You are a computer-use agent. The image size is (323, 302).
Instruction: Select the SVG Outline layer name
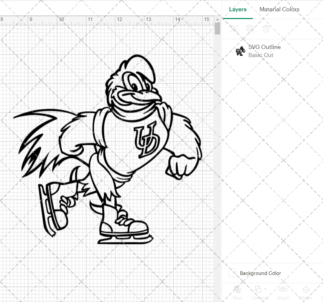coord(265,47)
